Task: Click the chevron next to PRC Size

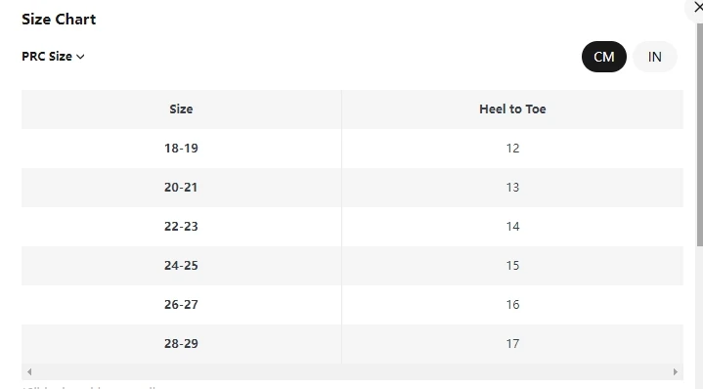Action: (80, 57)
